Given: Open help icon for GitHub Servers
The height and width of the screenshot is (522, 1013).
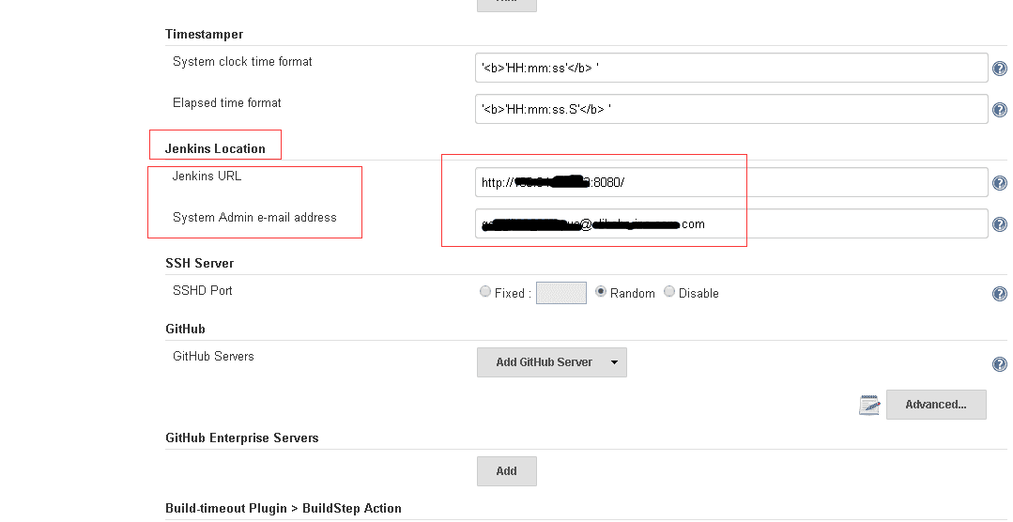Looking at the screenshot, I should coord(1000,364).
